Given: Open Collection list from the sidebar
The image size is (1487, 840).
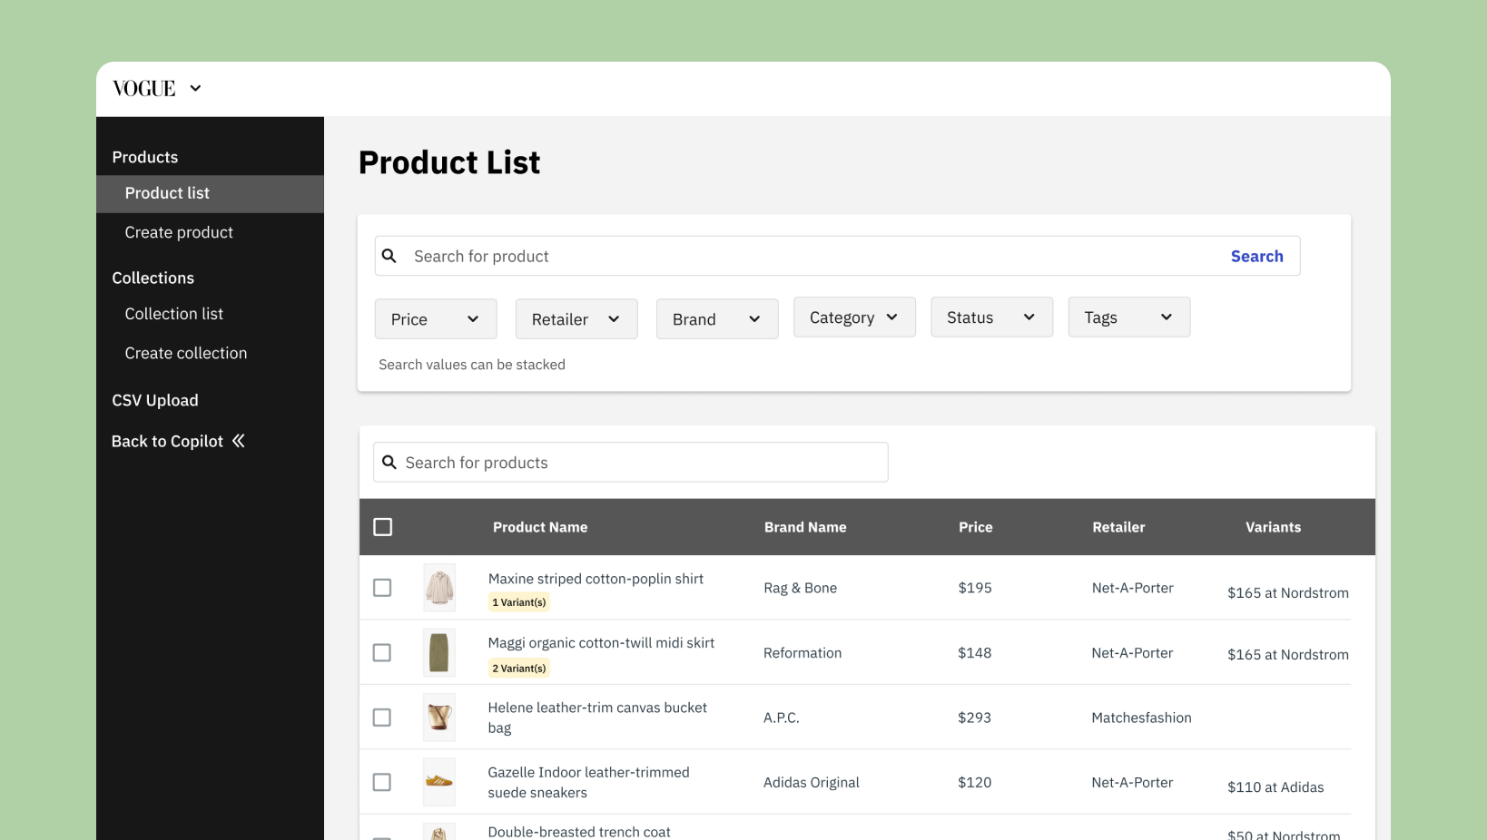Looking at the screenshot, I should (x=173, y=314).
